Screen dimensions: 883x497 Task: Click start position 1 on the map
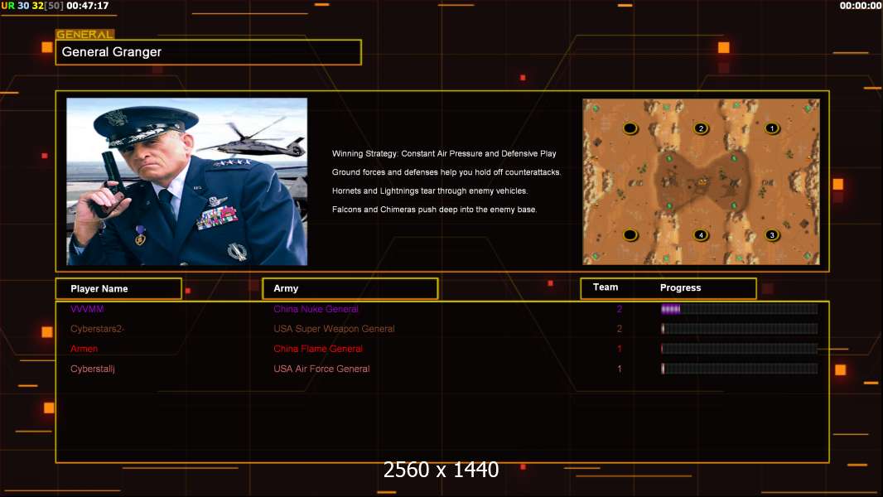tap(771, 128)
